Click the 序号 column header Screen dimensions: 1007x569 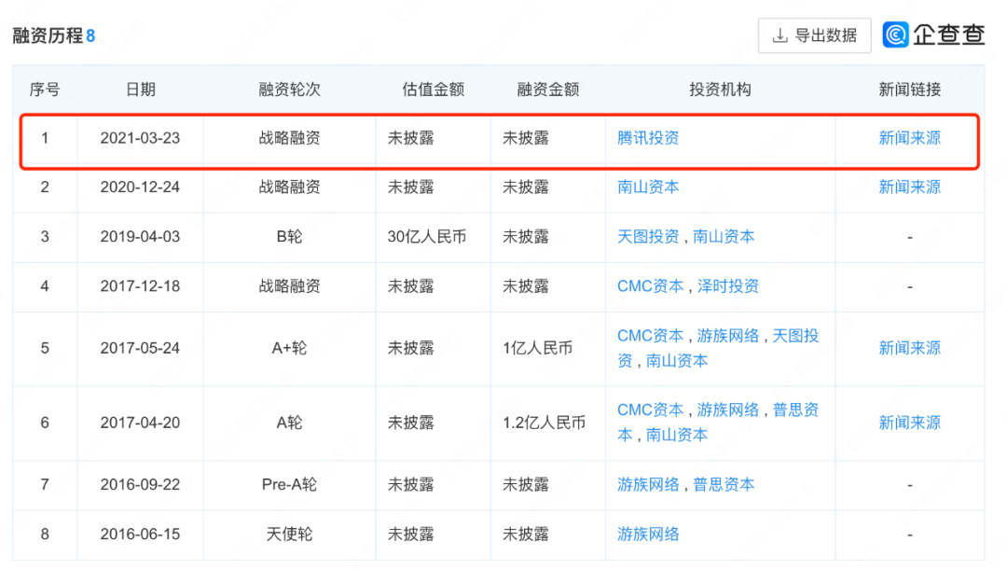tap(45, 90)
